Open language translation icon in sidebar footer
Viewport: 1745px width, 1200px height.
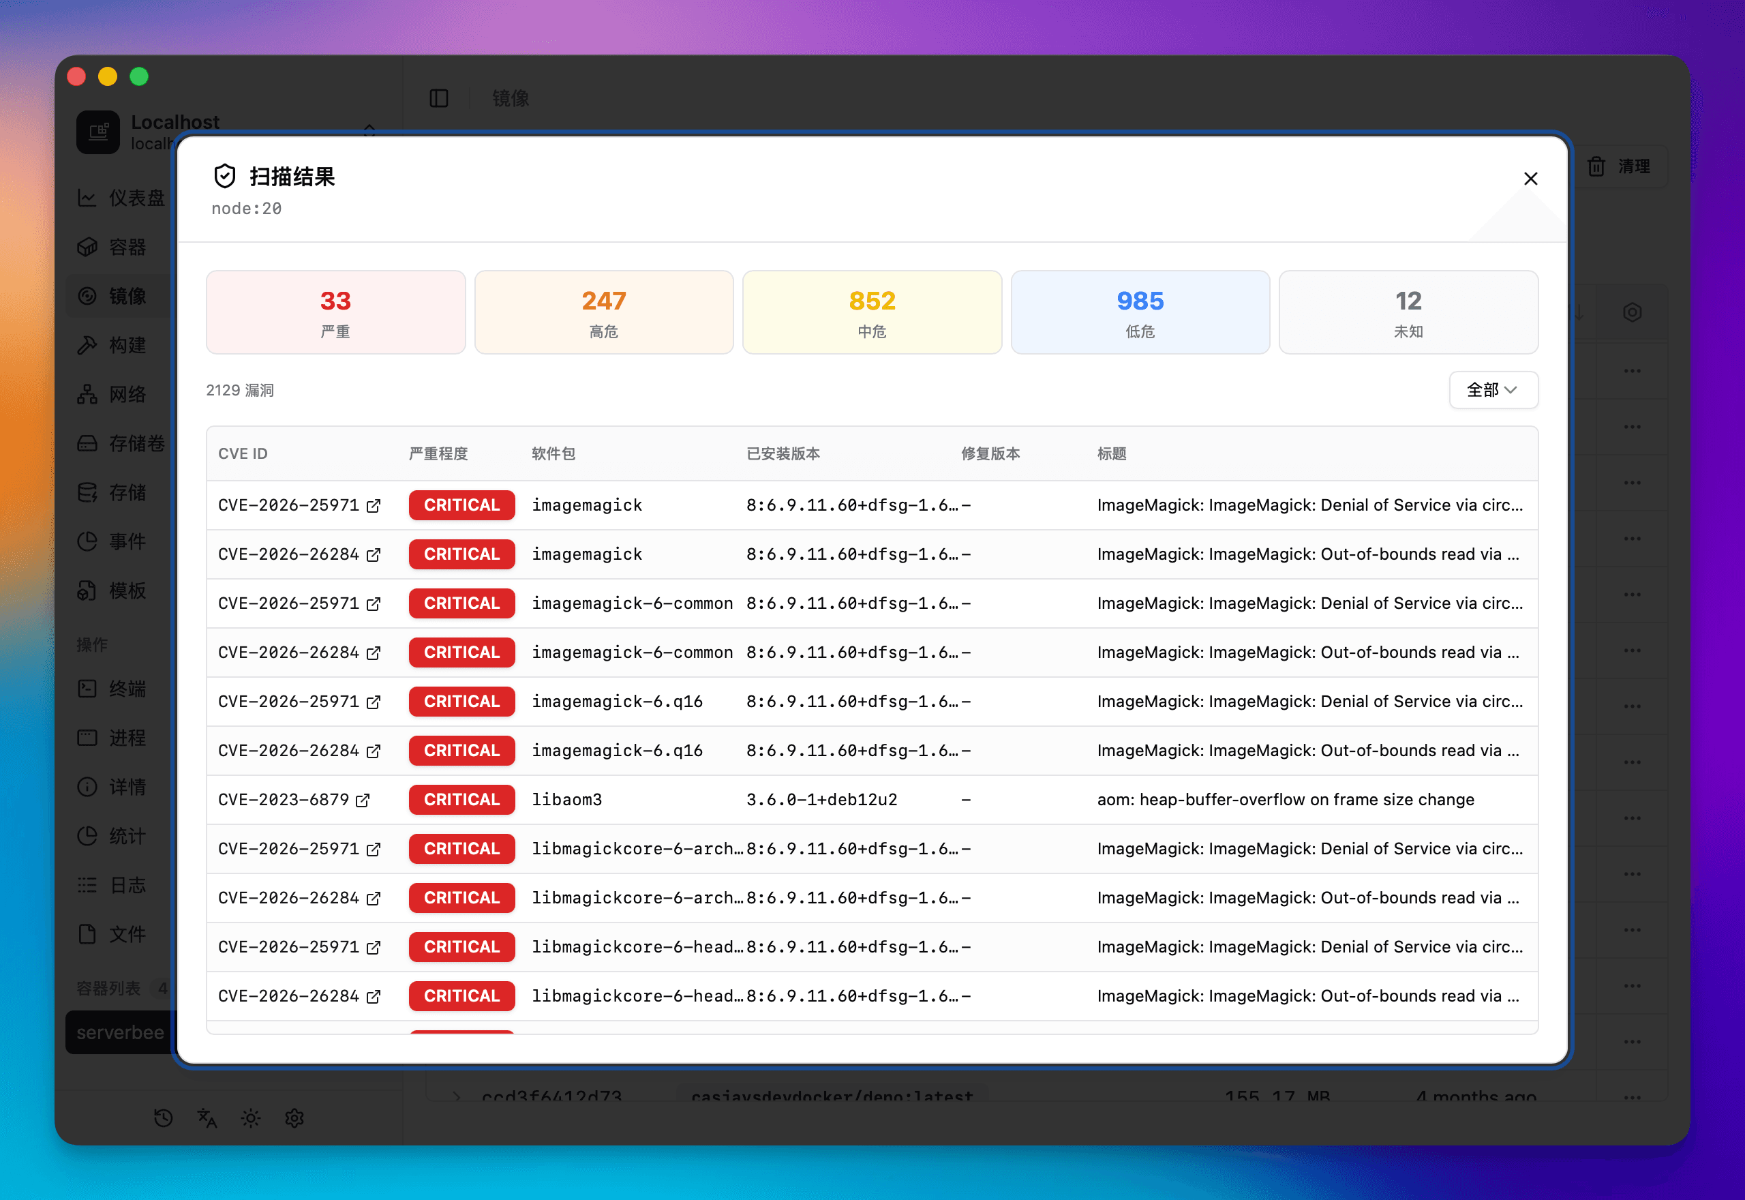207,1118
